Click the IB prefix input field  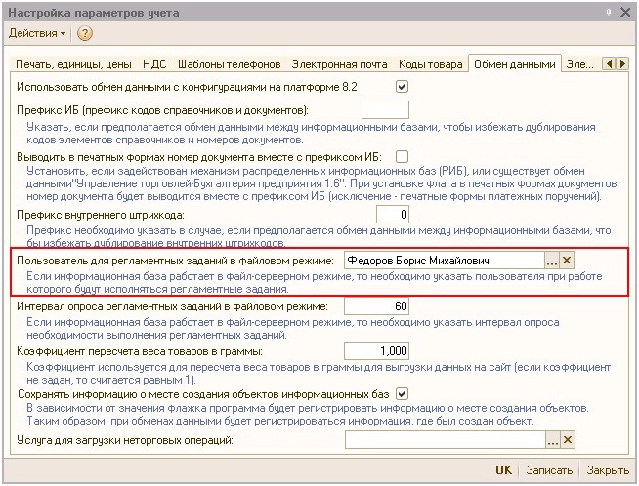(x=385, y=109)
